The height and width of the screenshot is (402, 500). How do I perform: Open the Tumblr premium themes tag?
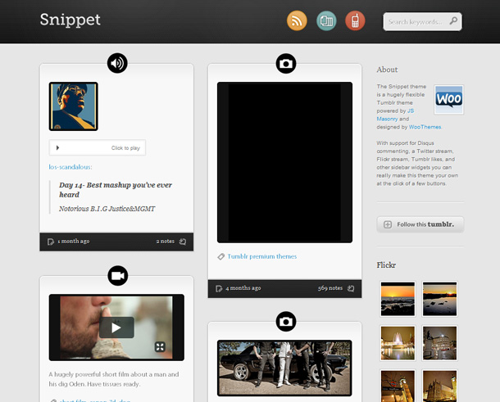click(x=262, y=256)
